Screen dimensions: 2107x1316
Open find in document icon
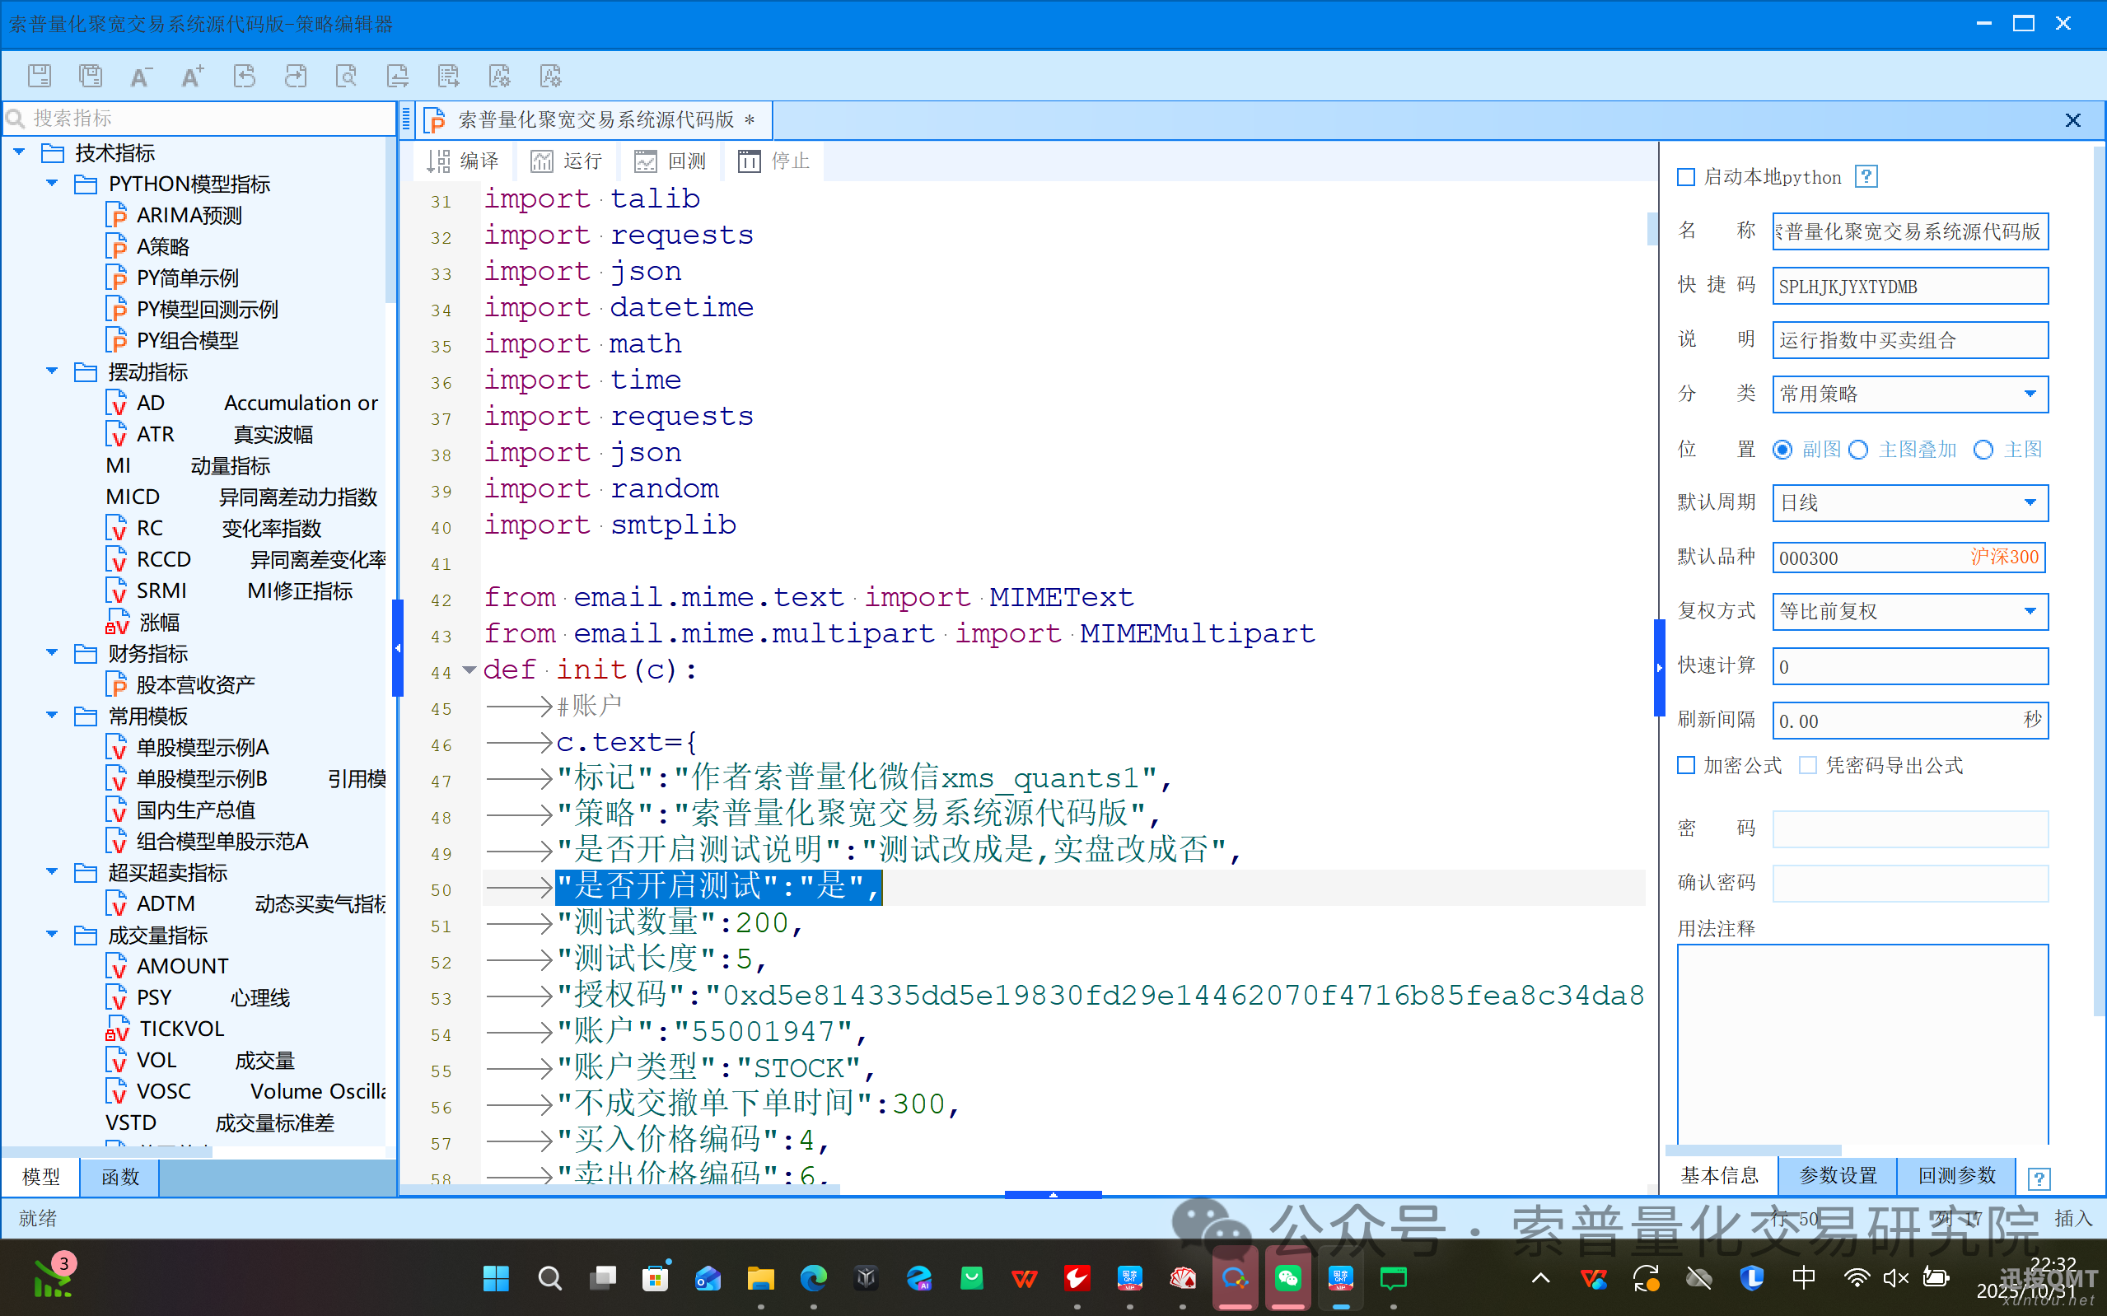347,76
